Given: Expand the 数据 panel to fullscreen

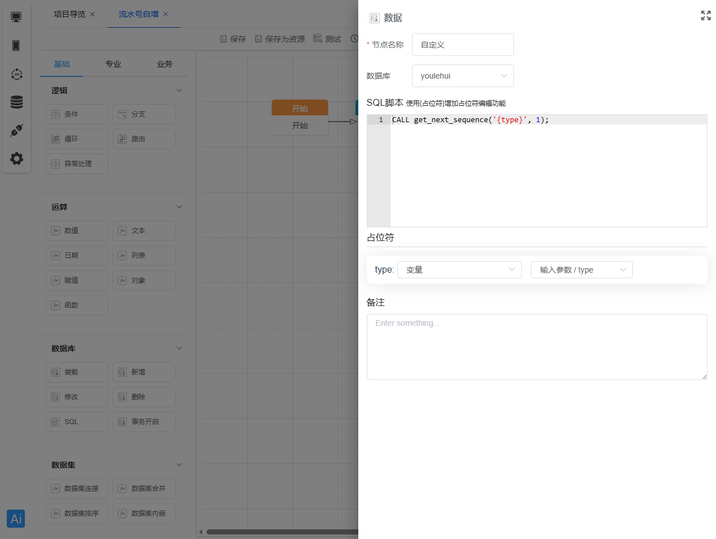Looking at the screenshot, I should coord(705,16).
